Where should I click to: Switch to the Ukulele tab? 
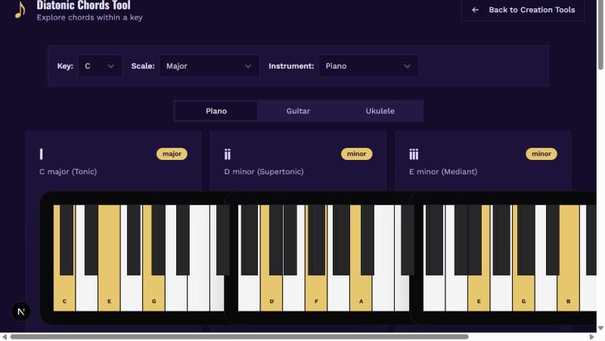click(x=380, y=111)
